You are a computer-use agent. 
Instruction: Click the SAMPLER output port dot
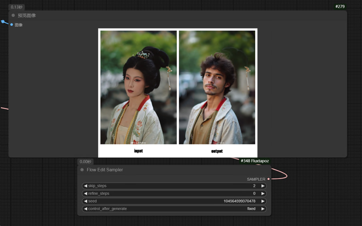pyautogui.click(x=268, y=179)
